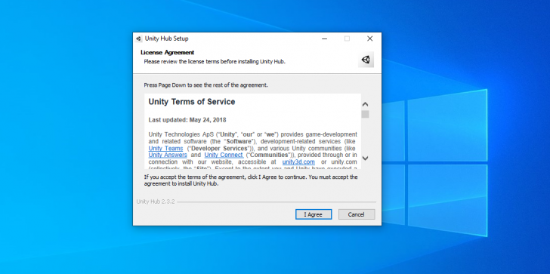Viewport: 550px width, 274px height.
Task: Open the Unity Answers link
Action: tap(168, 155)
